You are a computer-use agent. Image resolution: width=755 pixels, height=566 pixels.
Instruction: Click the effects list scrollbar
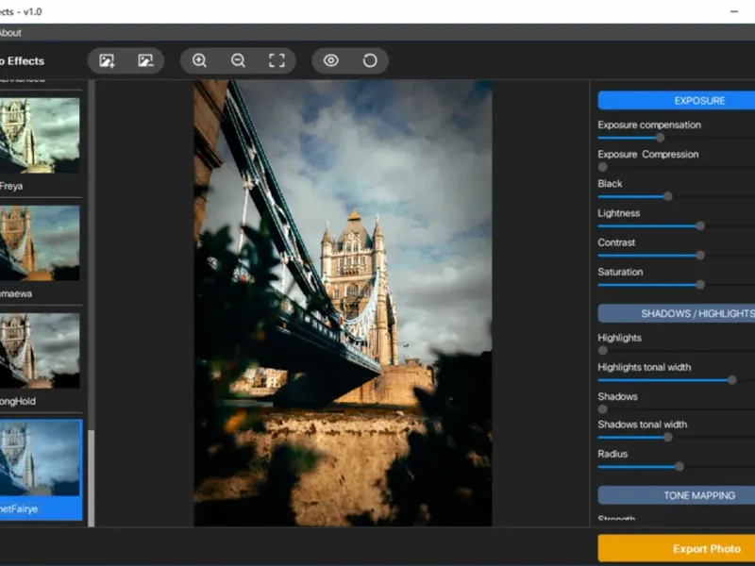pyautogui.click(x=91, y=478)
